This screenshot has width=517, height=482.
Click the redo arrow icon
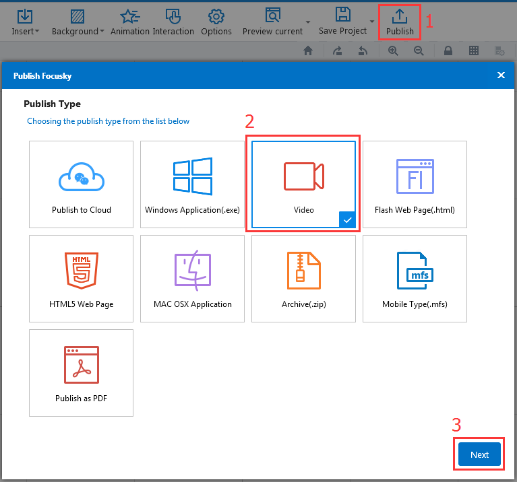tap(337, 50)
